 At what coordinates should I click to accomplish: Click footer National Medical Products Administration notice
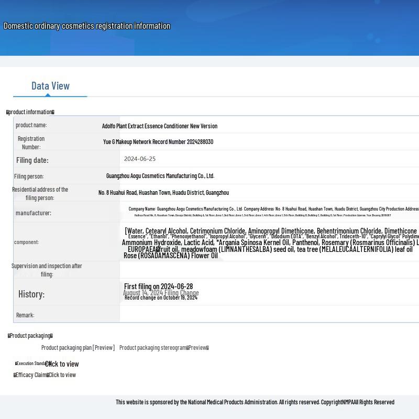coord(255,402)
